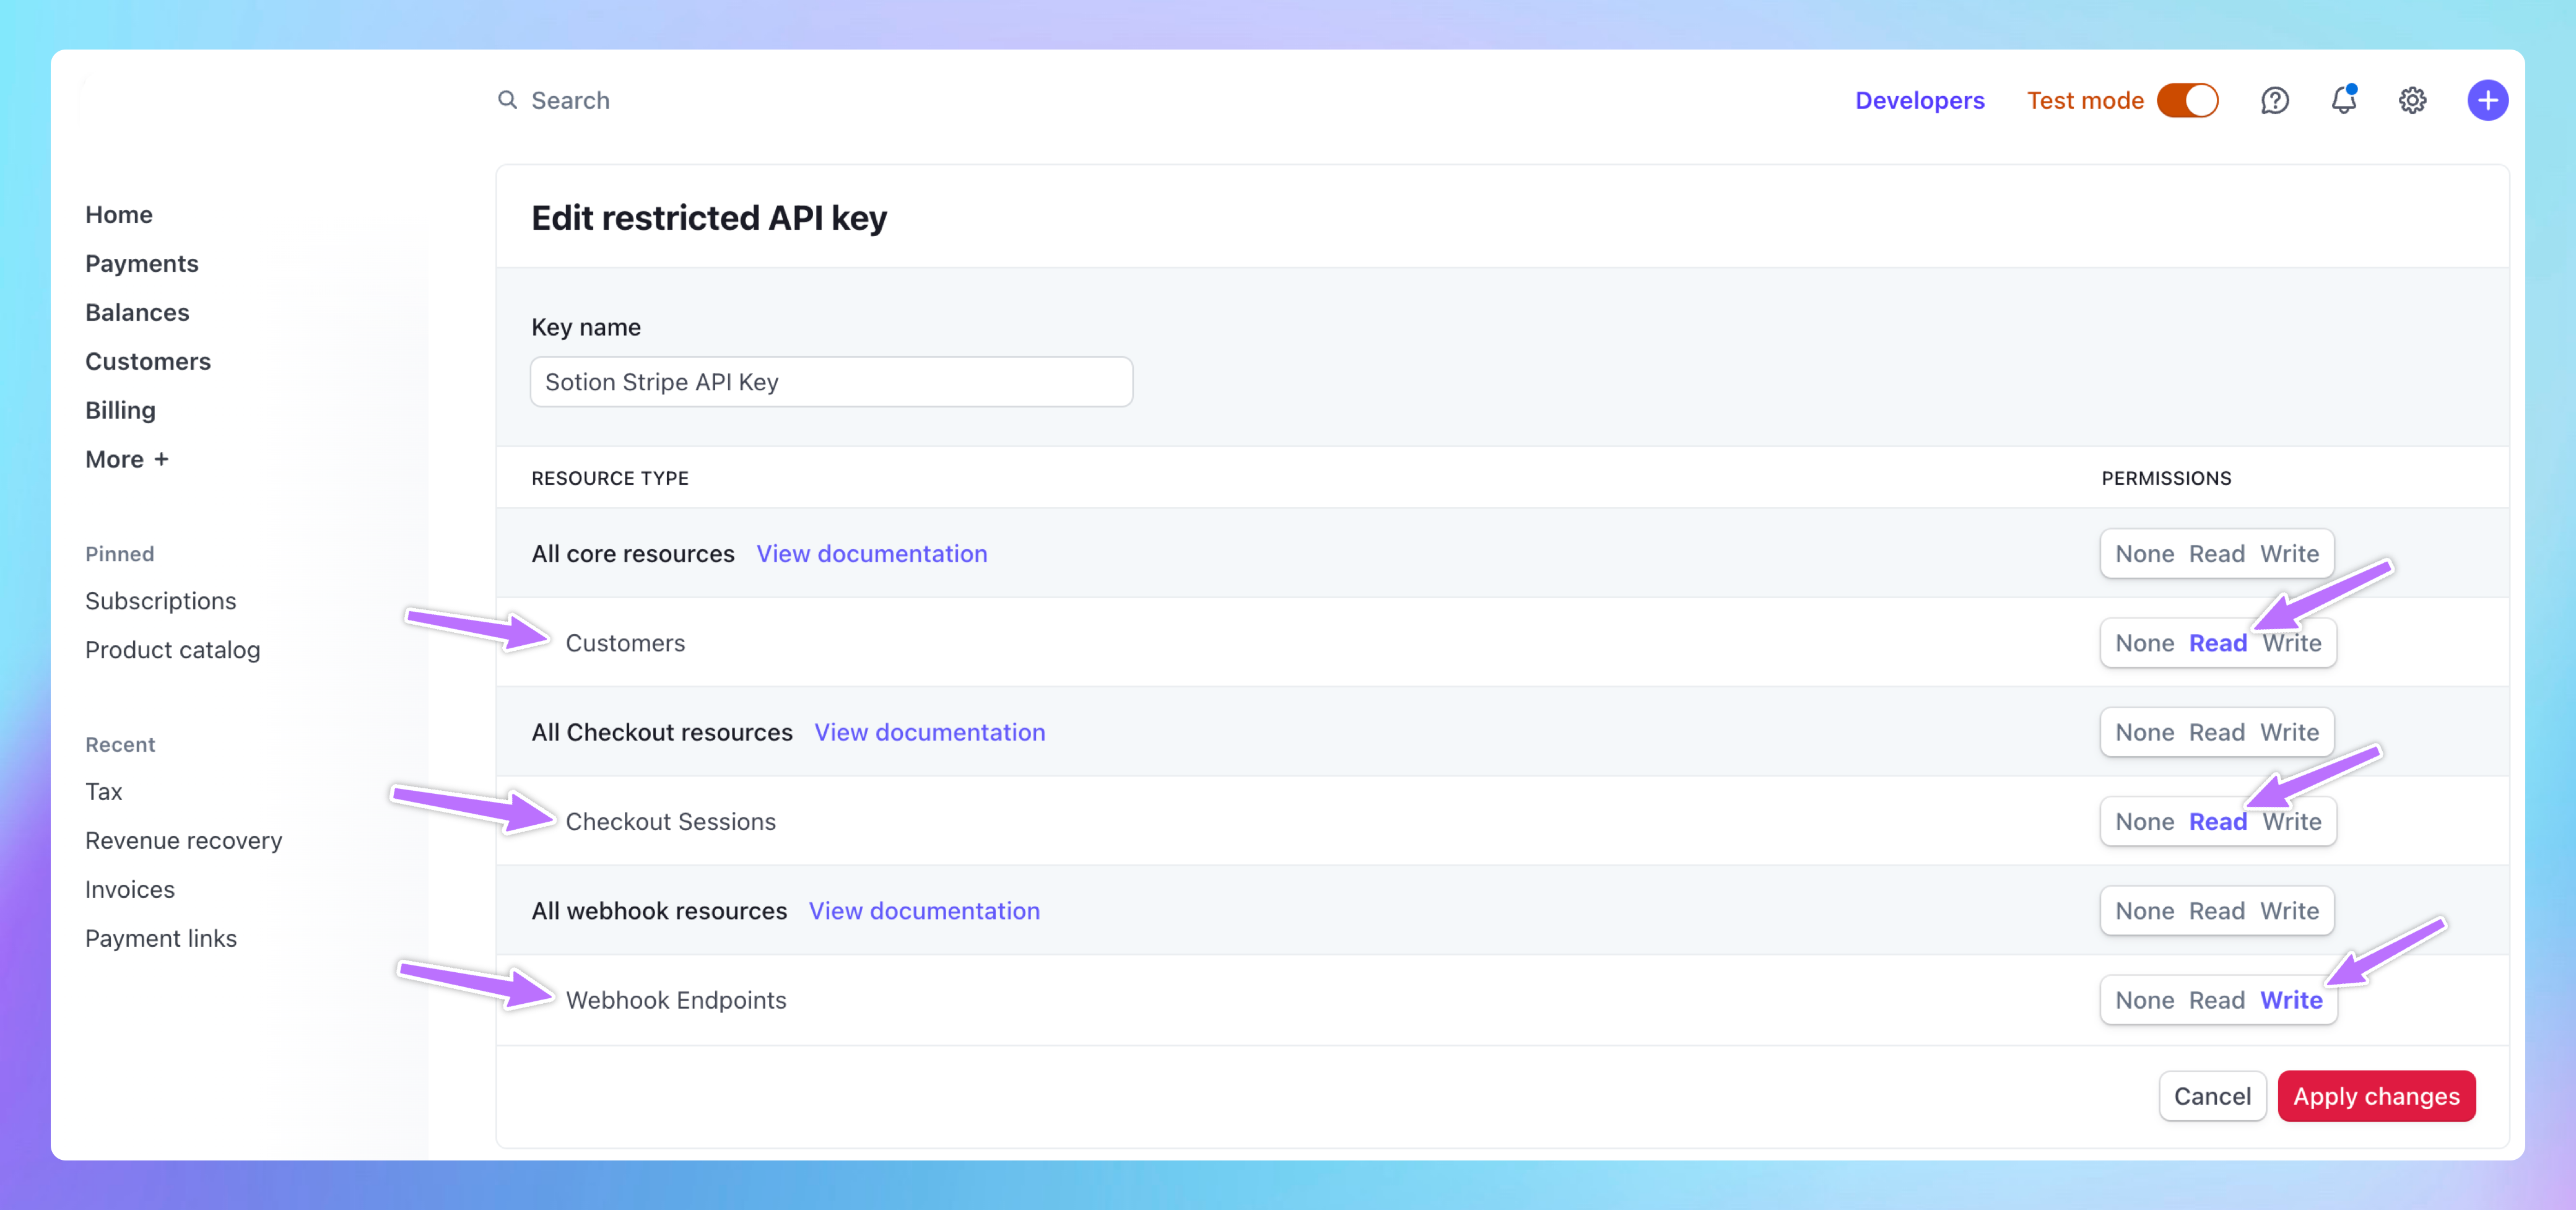Open the Developers link

[1919, 100]
